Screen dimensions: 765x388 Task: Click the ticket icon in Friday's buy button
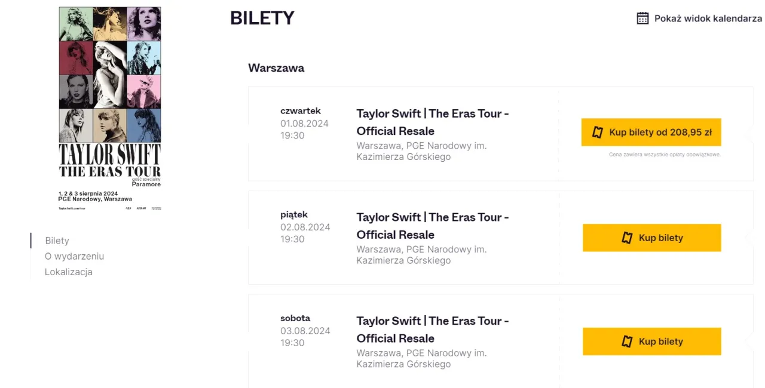click(627, 238)
